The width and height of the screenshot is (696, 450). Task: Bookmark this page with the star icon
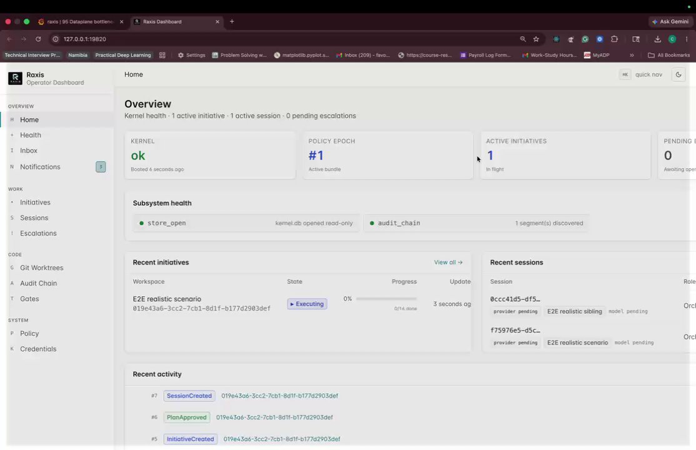(x=536, y=39)
